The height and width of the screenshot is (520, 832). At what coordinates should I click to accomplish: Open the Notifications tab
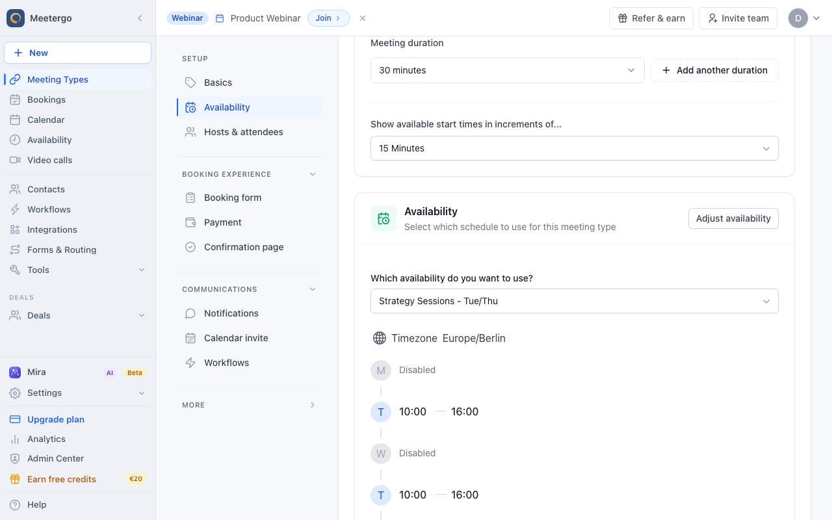coord(250,313)
